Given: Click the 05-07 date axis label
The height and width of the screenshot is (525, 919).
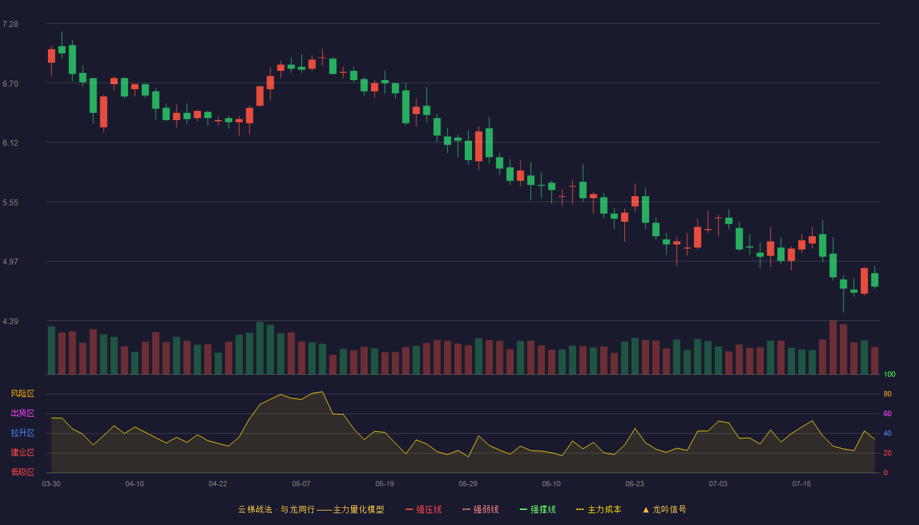Looking at the screenshot, I should click(301, 484).
